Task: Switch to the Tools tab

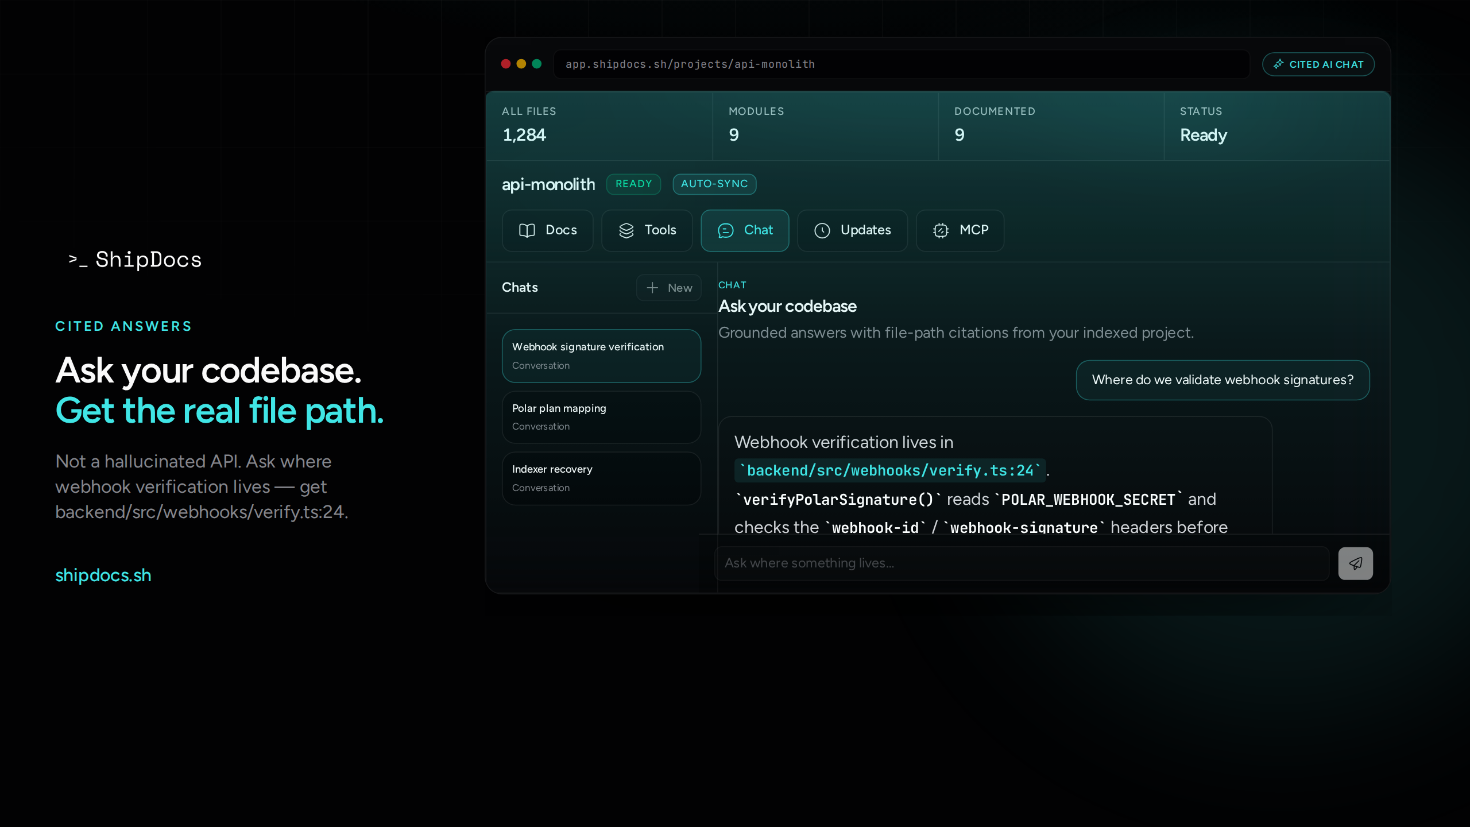Action: click(x=647, y=230)
